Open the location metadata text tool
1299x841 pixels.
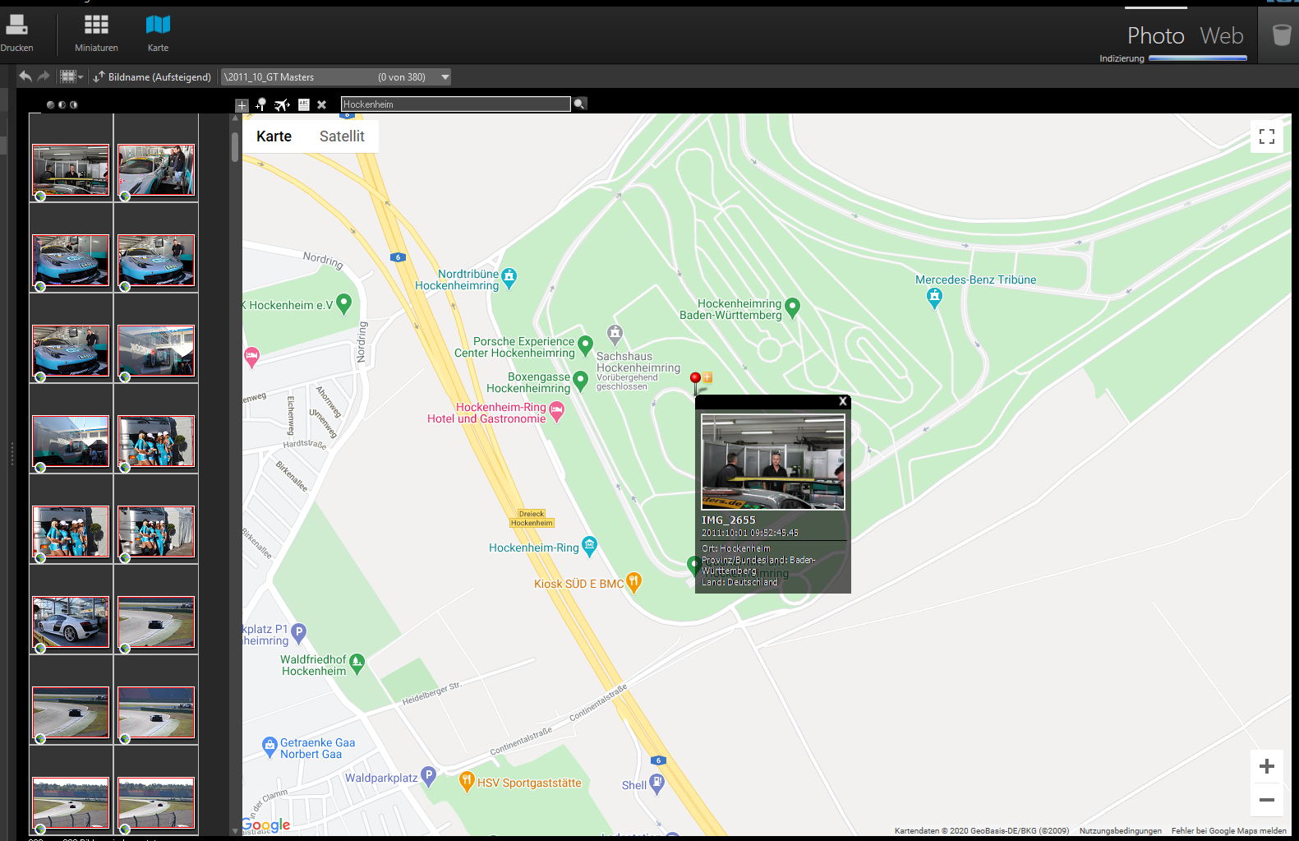[304, 104]
